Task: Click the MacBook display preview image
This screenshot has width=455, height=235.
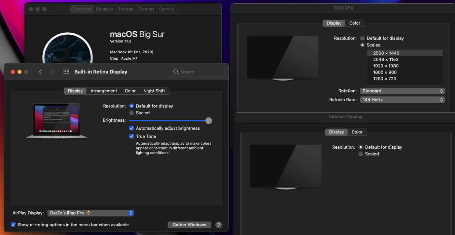Action: click(57, 121)
